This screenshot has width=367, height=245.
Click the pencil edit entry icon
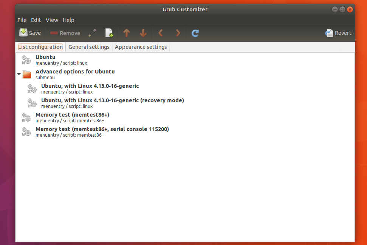[92, 33]
